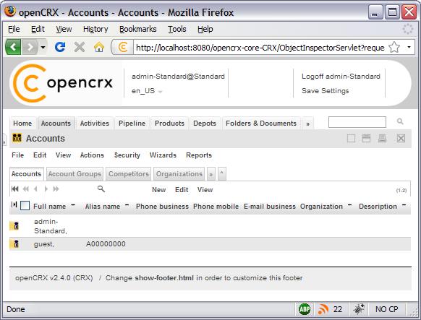The width and height of the screenshot is (421, 320).
Task: Click Logoff admin-Standard link
Action: 341,77
